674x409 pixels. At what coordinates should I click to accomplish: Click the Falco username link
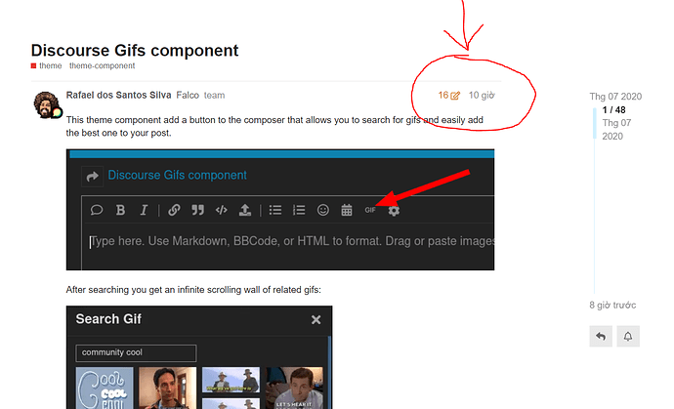[x=188, y=95]
